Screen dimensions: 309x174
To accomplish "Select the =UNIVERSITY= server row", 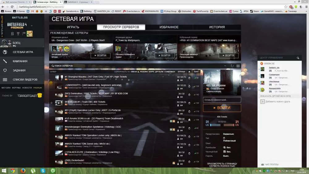I will [x=125, y=86].
